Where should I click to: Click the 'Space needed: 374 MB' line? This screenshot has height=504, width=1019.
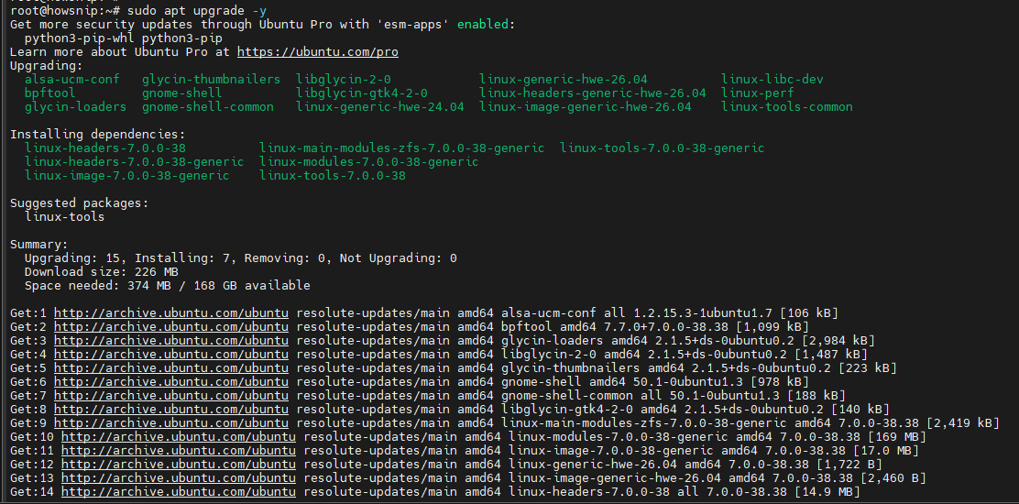pyautogui.click(x=168, y=285)
